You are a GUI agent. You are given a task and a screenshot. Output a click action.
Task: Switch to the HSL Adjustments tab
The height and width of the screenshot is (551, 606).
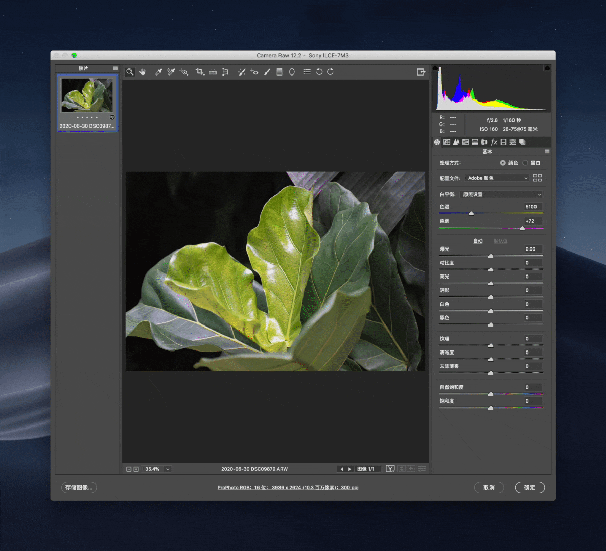(x=465, y=142)
